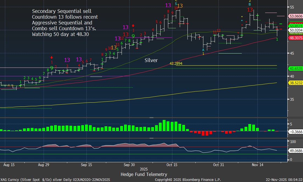This screenshot has height=182, width=303.
Task: Click the Oct 15 date on the time axis
Action: pyautogui.click(x=172, y=165)
